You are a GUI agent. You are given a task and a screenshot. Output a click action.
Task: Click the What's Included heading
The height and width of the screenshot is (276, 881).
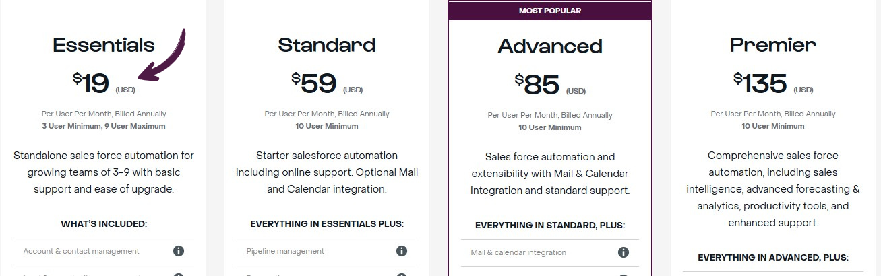click(104, 223)
